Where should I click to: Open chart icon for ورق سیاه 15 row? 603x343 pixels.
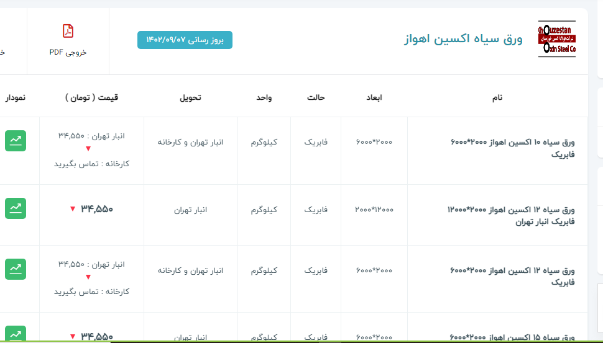pos(16,334)
